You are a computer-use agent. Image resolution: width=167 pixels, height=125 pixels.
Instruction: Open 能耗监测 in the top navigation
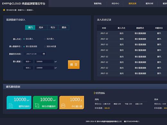132,4
